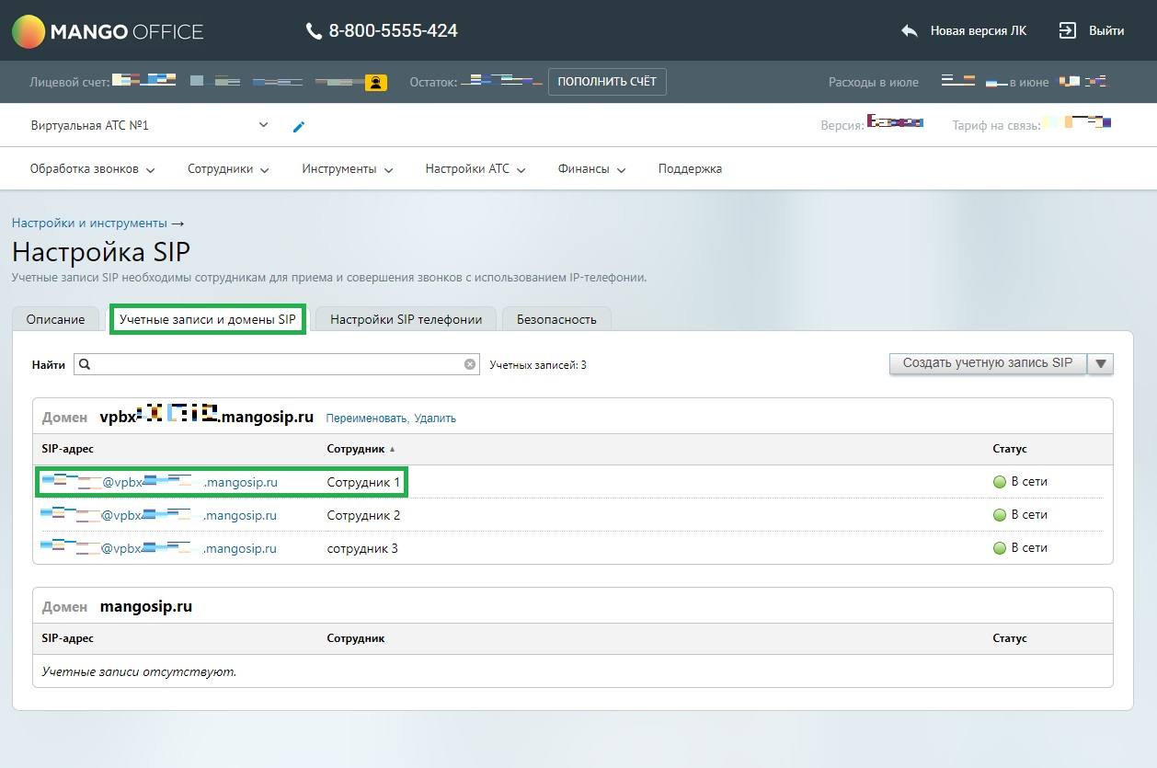Click the ПОПОЛНИТЬ СЧЁТ button
1157x768 pixels.
(607, 82)
